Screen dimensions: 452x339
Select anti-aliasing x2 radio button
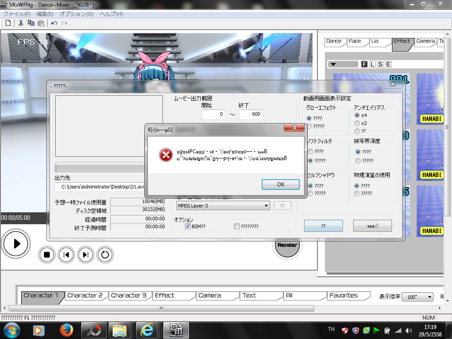tap(357, 123)
